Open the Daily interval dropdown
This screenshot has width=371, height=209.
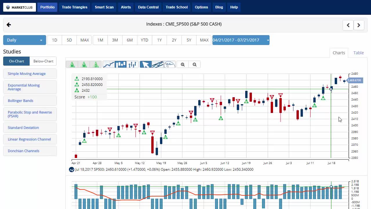pos(25,40)
